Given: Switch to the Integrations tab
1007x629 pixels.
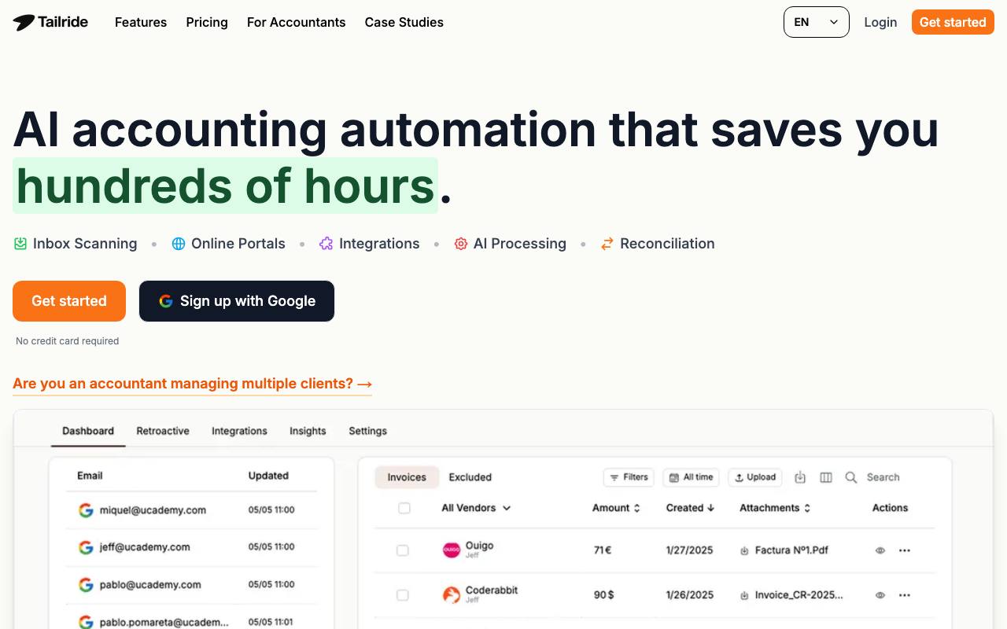Looking at the screenshot, I should [x=239, y=431].
